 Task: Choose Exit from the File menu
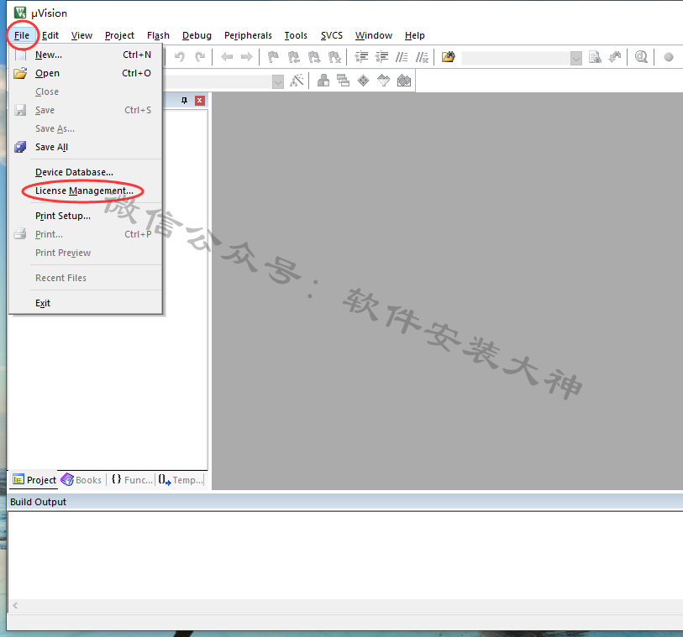pyautogui.click(x=86, y=303)
